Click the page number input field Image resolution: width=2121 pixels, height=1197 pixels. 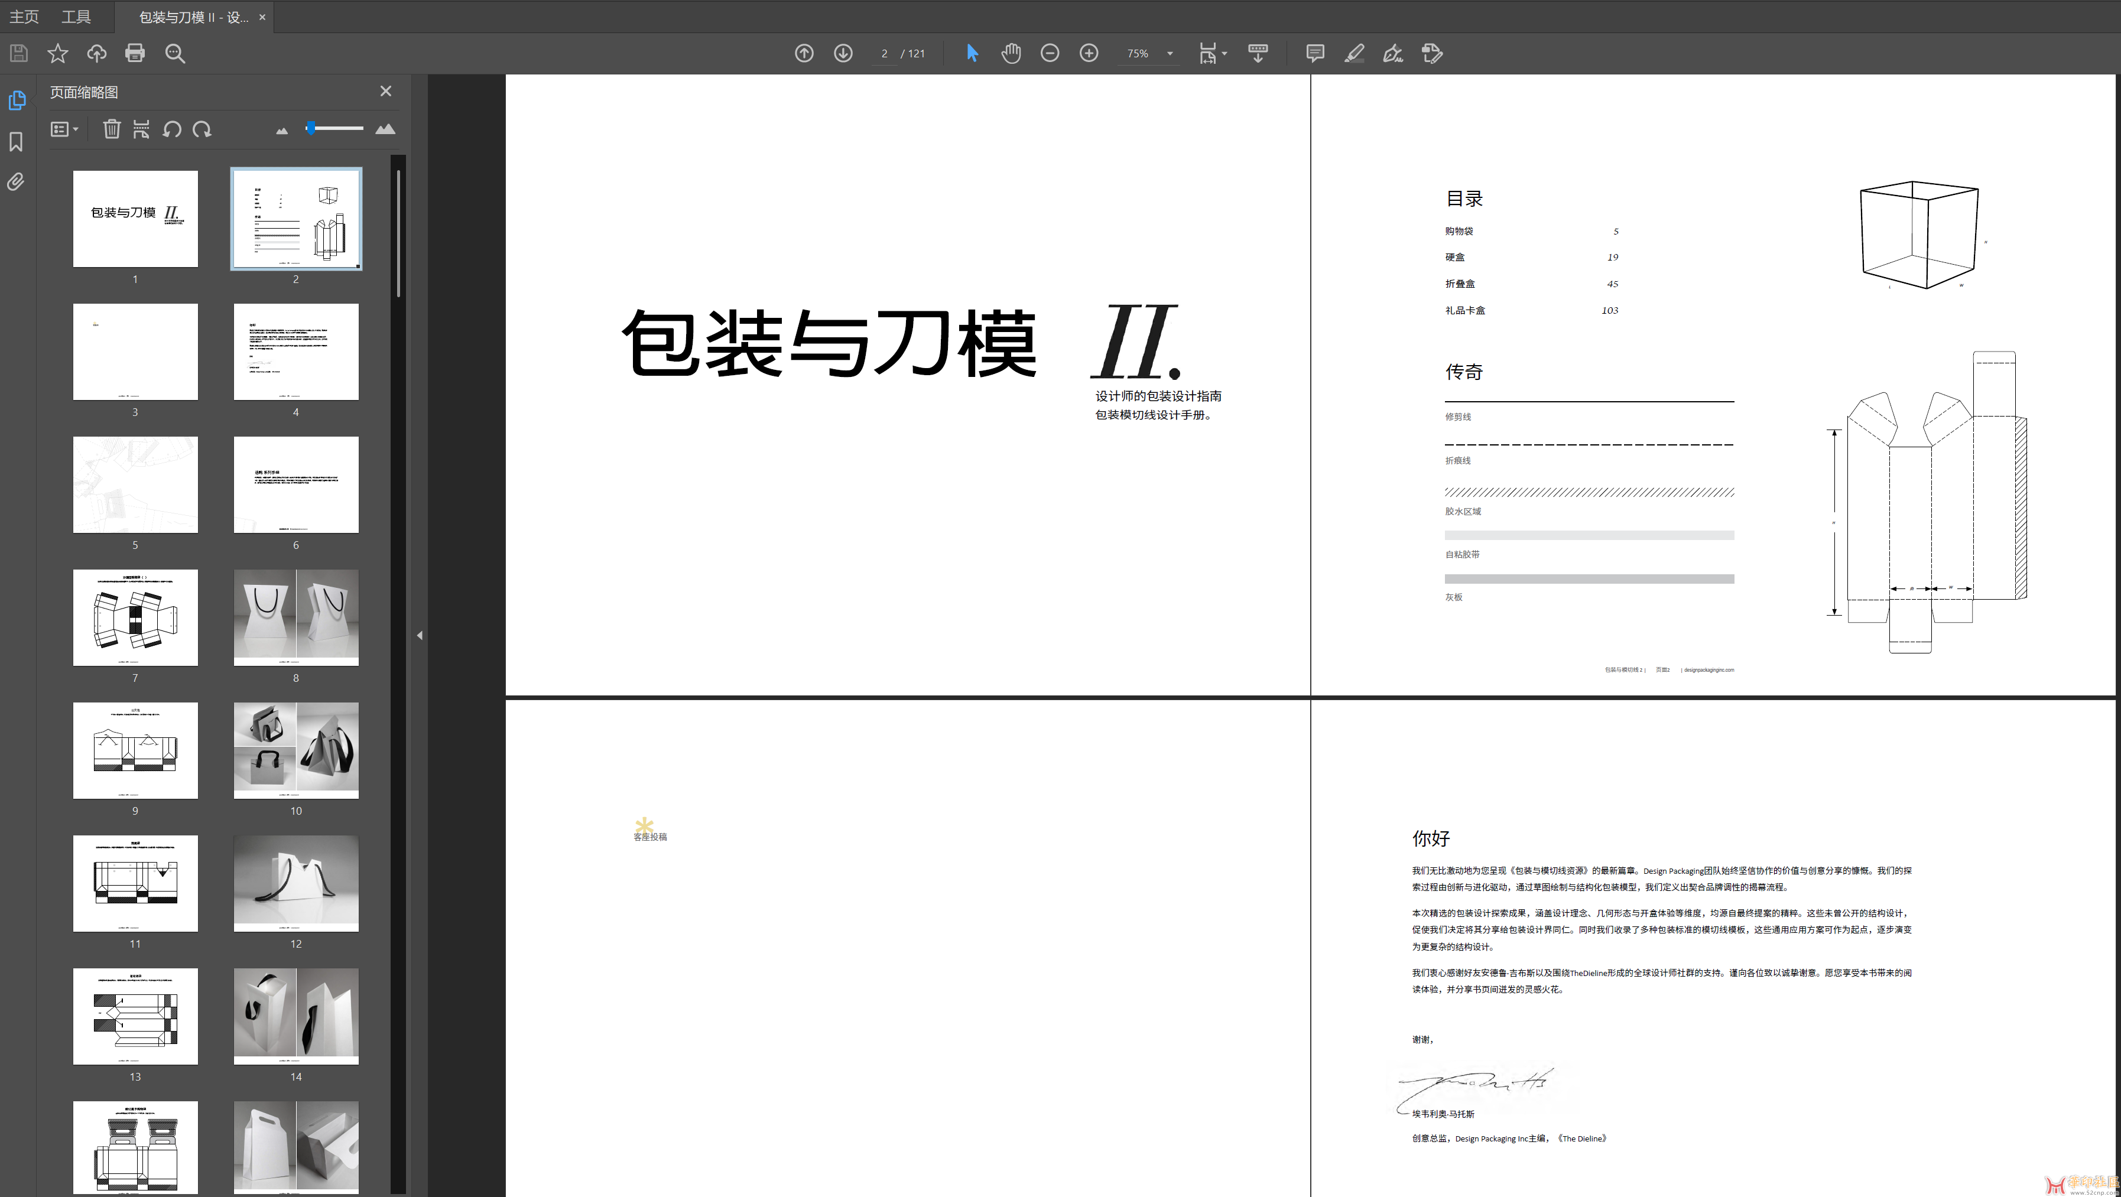coord(884,54)
